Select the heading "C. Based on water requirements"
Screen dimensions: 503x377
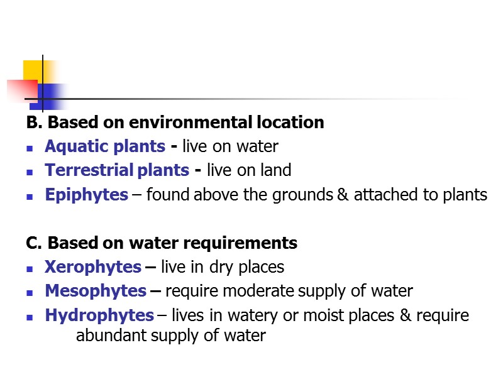162,243
